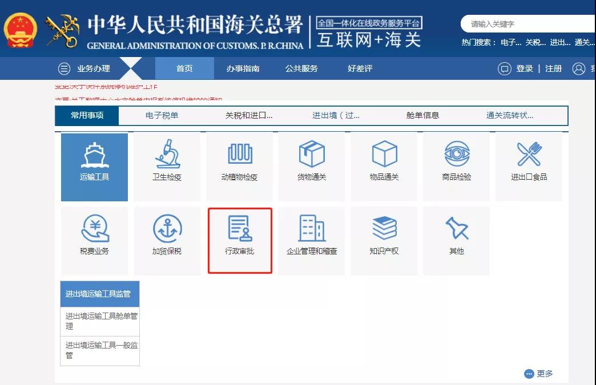Click the 登录 login link

tap(524, 68)
